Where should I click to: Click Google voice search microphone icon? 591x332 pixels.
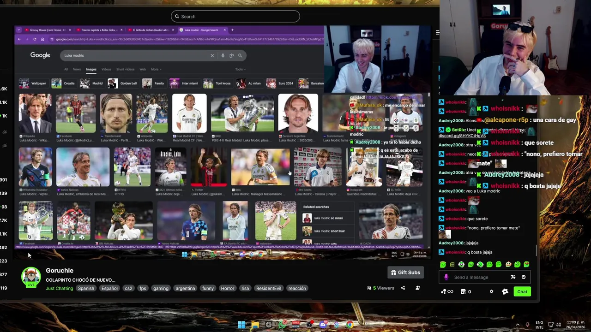(x=223, y=55)
